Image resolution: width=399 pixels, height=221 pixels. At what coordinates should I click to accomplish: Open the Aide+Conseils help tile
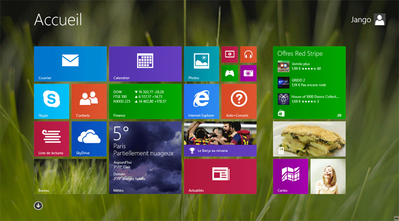click(239, 101)
